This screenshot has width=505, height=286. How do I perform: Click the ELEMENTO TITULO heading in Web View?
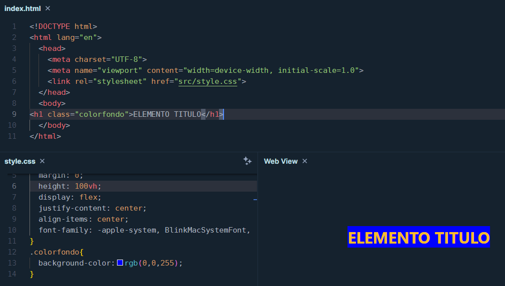coord(418,238)
